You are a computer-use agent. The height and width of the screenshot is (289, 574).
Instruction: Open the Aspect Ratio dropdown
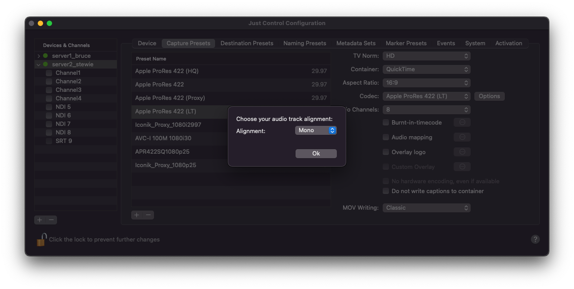[x=427, y=83]
